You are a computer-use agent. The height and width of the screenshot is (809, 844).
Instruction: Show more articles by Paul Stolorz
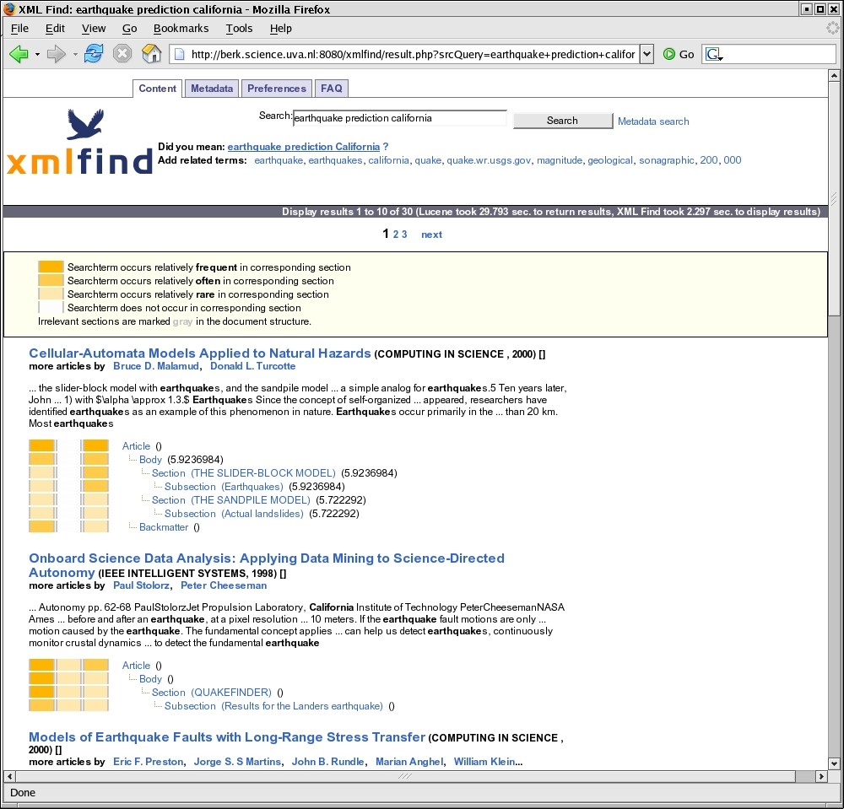pos(141,585)
